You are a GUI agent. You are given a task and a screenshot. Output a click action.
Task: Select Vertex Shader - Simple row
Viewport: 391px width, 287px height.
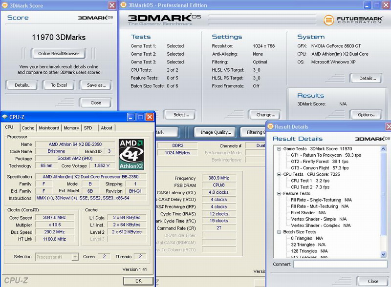[319, 219]
